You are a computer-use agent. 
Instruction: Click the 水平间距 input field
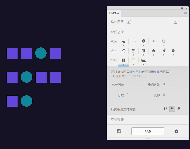[x=134, y=85]
